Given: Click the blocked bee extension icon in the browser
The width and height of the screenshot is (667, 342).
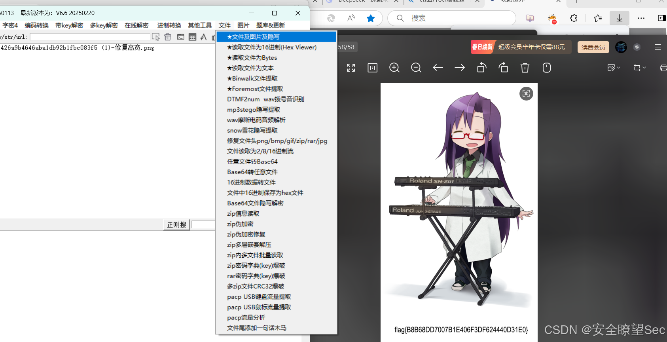Looking at the screenshot, I should [552, 19].
